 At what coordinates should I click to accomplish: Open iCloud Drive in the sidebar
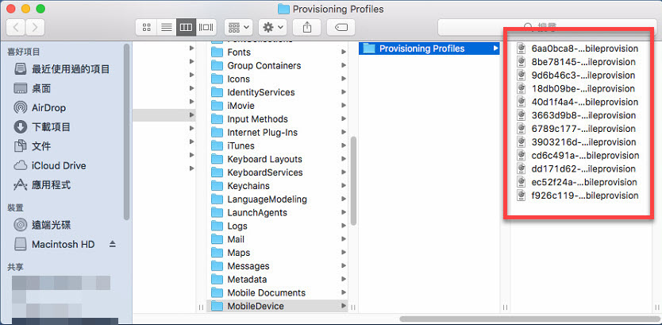[x=49, y=165]
